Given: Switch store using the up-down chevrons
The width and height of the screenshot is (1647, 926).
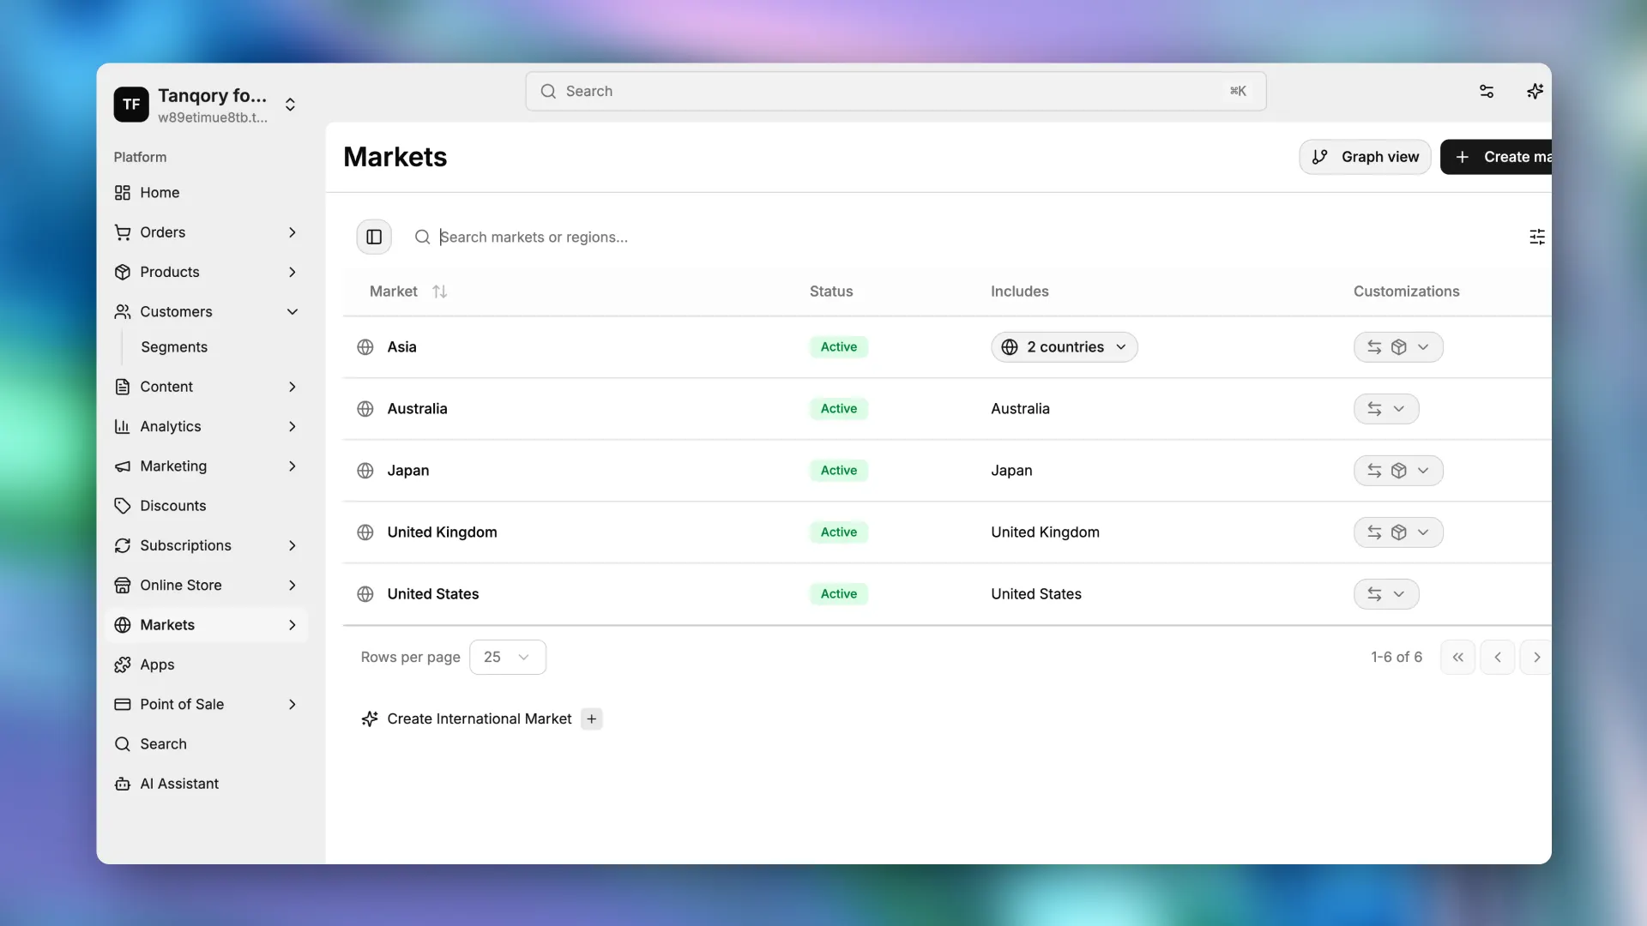Looking at the screenshot, I should pos(290,105).
